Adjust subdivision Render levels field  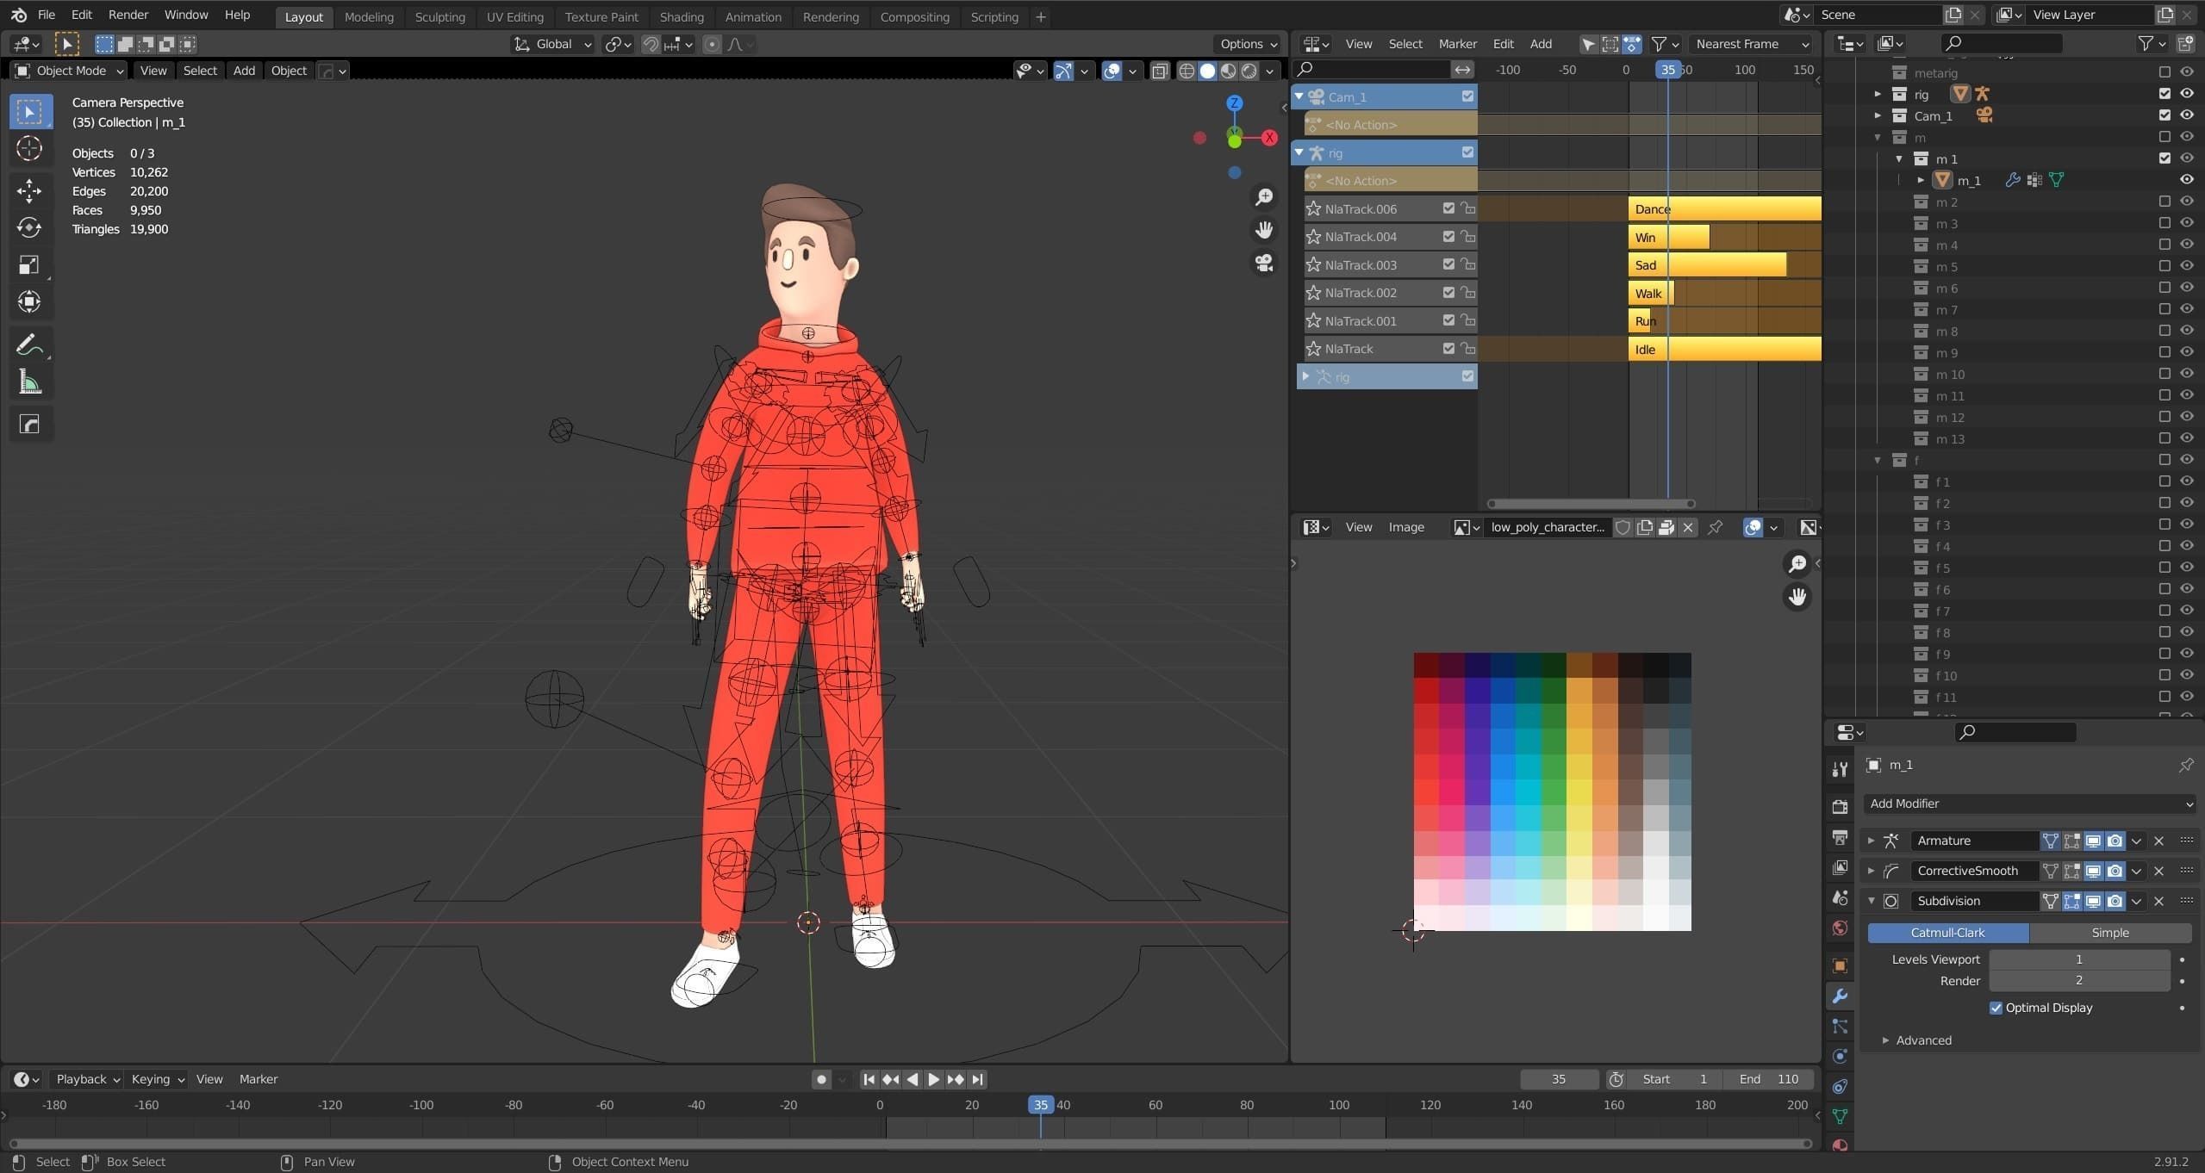click(2078, 981)
